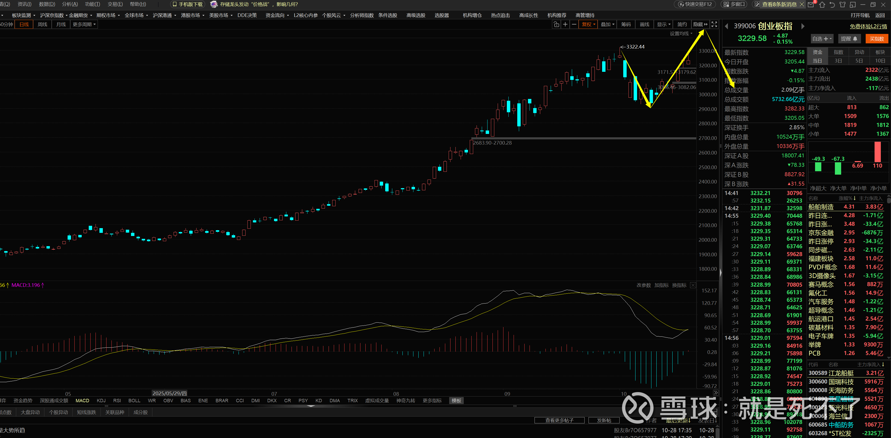This screenshot has width=891, height=438.
Task: Zoom out chart with minus icon
Action: 574,24
